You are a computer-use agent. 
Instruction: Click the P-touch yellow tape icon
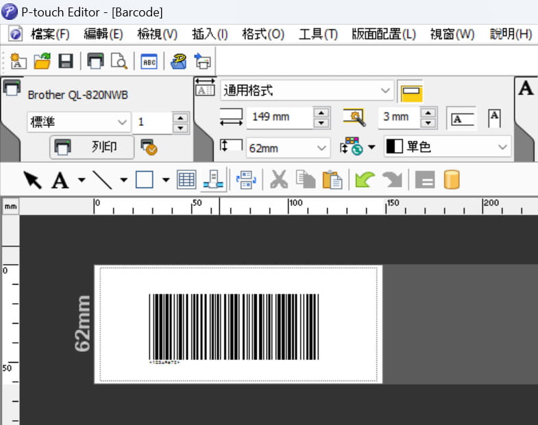coord(178,62)
